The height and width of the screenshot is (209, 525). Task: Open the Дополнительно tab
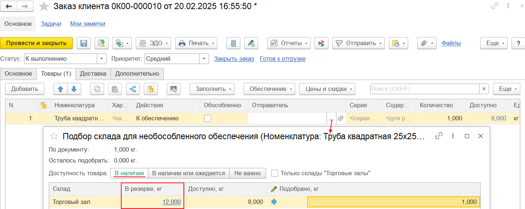[137, 73]
